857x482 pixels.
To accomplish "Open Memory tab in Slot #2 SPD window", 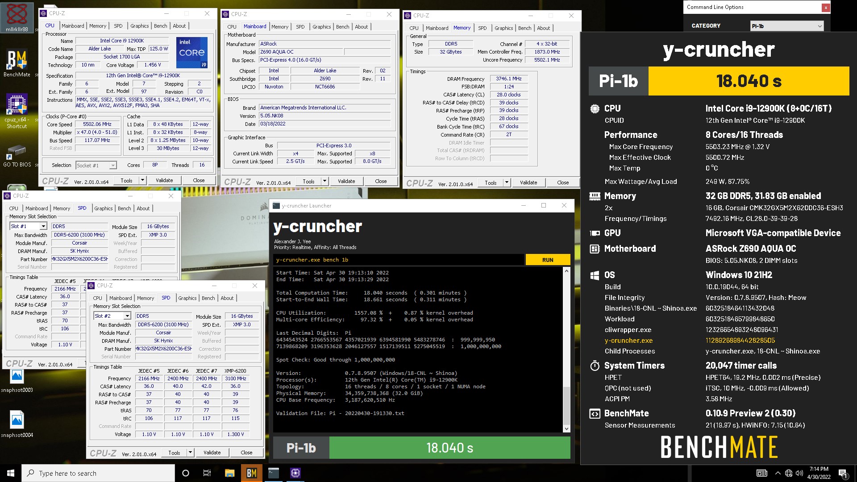I will click(x=146, y=298).
